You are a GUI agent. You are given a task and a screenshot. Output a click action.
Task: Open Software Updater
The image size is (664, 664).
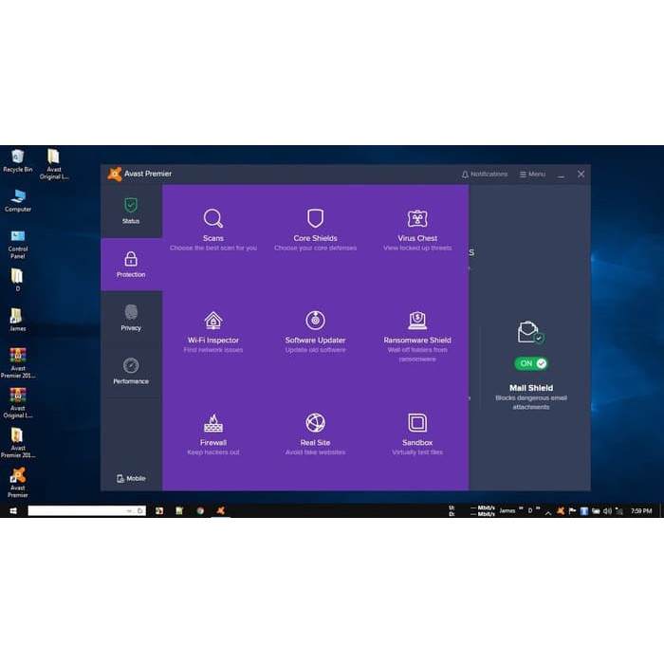(x=315, y=332)
